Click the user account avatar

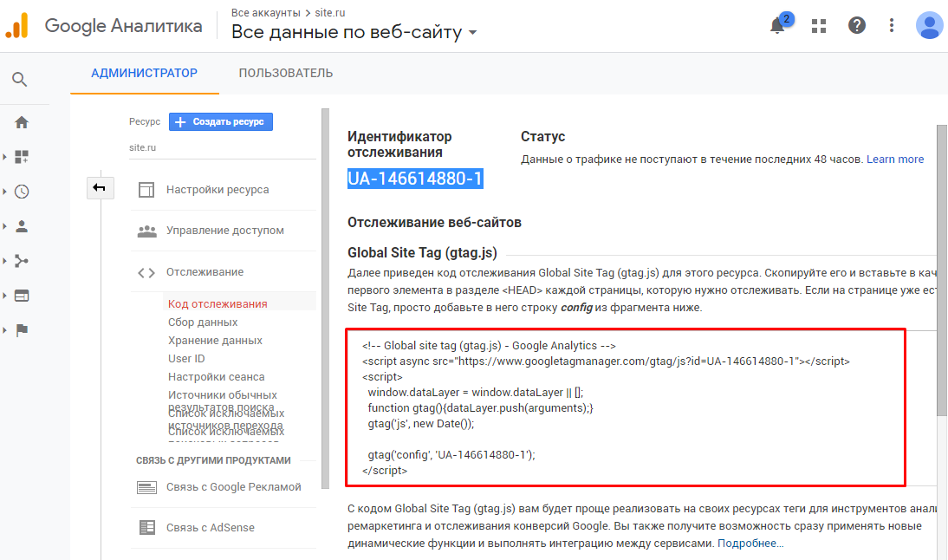(929, 25)
